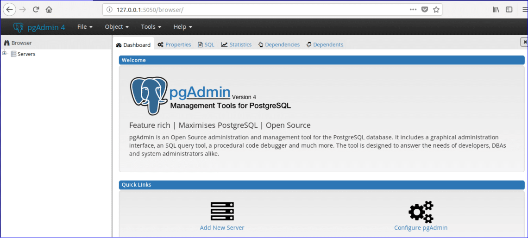Click the 'Feature rich | Maximises PostgreSQL' heading
528x238 pixels.
[220, 125]
